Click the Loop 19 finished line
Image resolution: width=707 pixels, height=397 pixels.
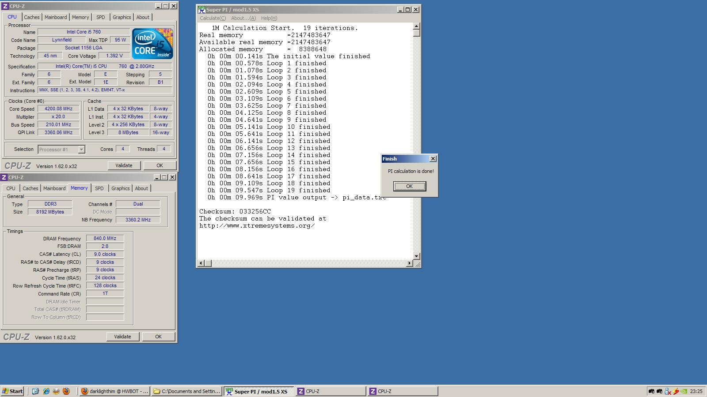(x=269, y=191)
